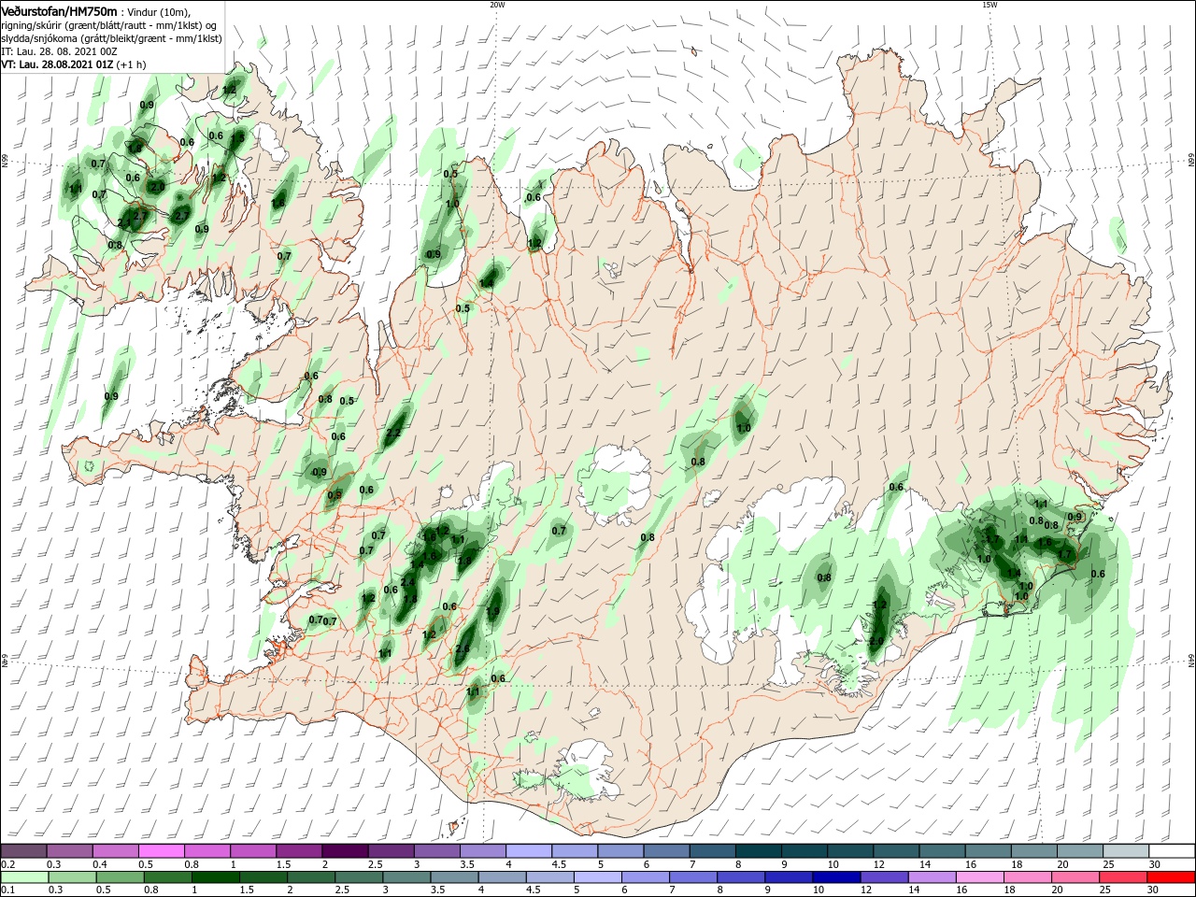Viewport: 1196px width, 897px height.
Task: Click the bright magenta swatch between 0.5 and 0.8 in the snow legend
Action: click(x=161, y=851)
